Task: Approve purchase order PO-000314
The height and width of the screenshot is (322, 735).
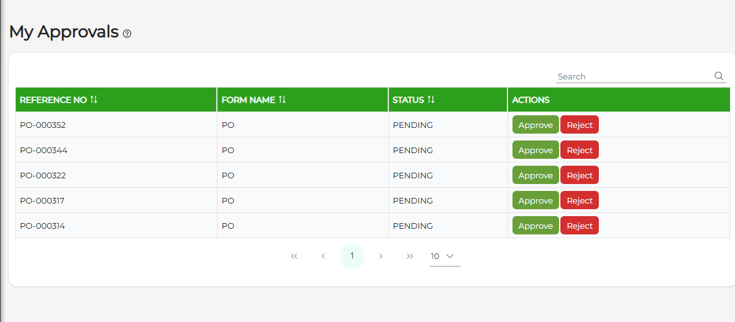Action: pos(535,226)
